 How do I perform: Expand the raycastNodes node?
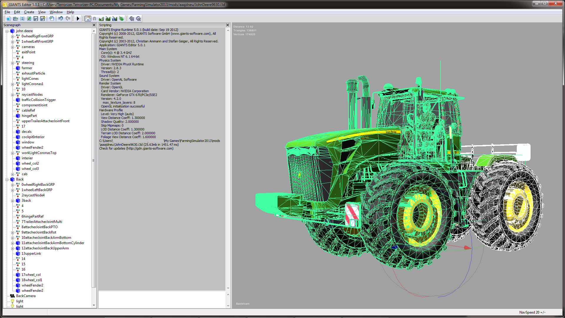12,95
